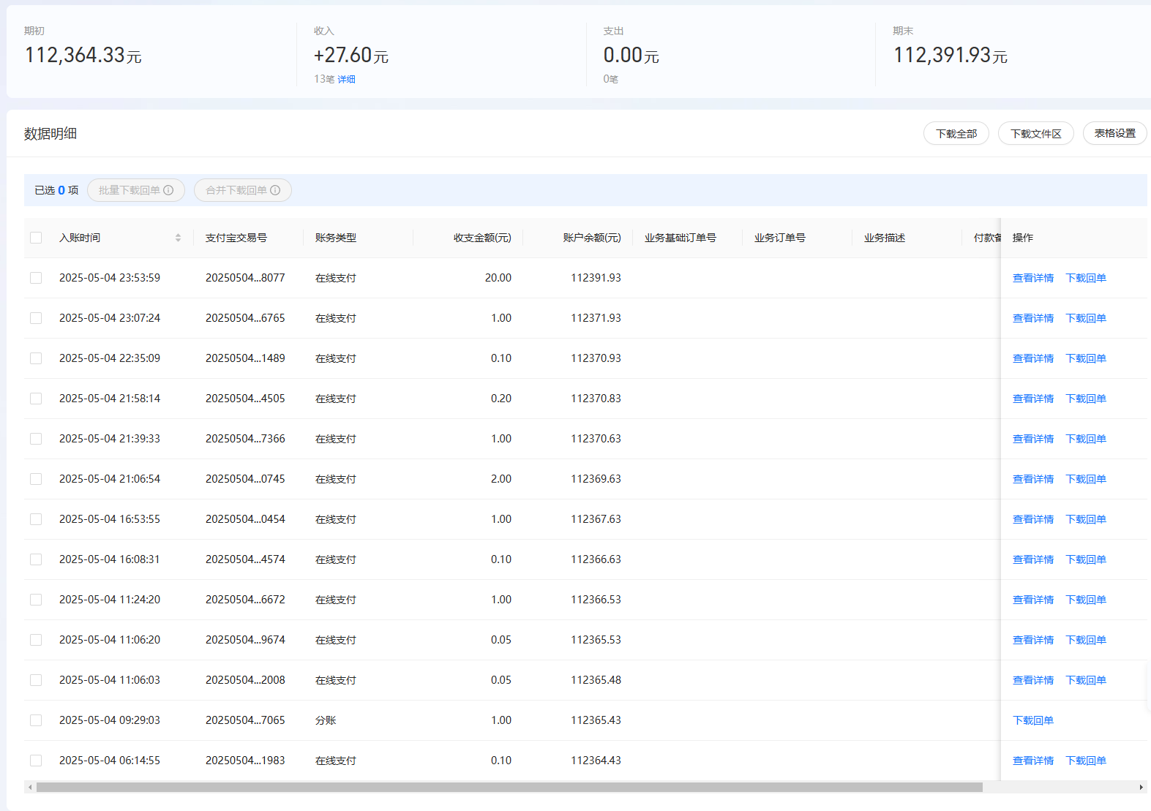The height and width of the screenshot is (811, 1151).
Task: Open 详细 link under 收入 summary
Action: pyautogui.click(x=346, y=79)
